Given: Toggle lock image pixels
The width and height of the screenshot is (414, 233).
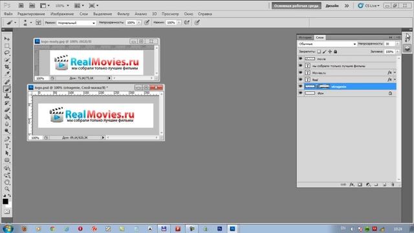Looking at the screenshot, I should (325, 52).
